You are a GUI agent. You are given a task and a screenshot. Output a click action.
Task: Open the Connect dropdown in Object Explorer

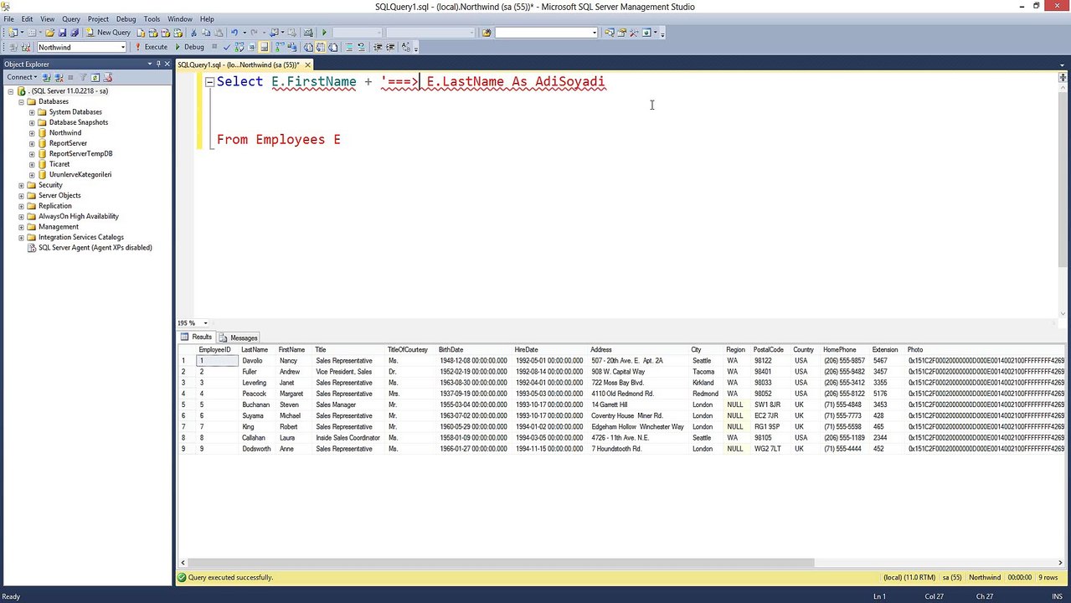(22, 77)
